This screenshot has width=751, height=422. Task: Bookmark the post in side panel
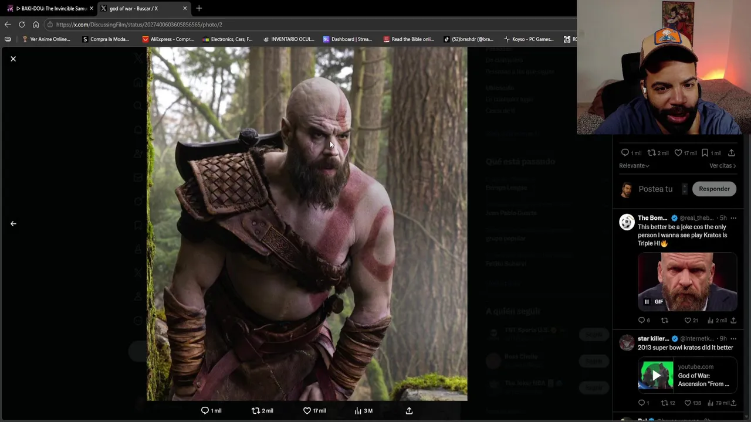tap(705, 153)
